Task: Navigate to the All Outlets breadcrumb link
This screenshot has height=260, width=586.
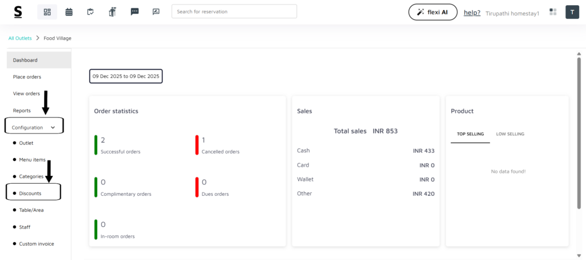Action: (20, 38)
